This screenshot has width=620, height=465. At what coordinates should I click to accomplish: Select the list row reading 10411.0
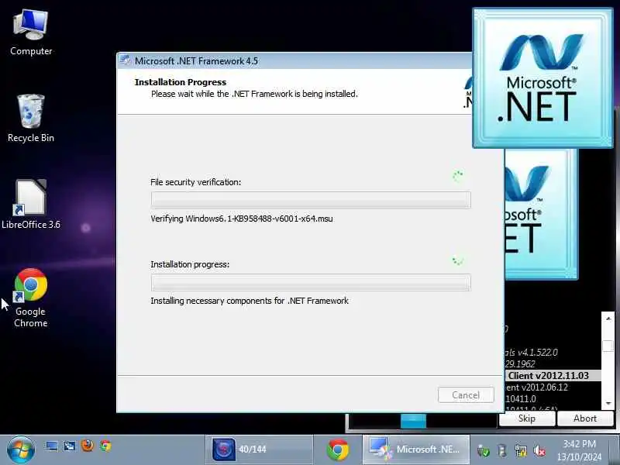coord(553,399)
